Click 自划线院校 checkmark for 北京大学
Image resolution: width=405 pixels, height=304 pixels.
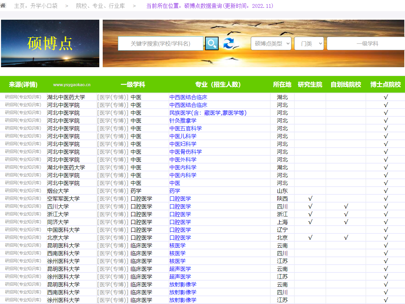click(346, 238)
